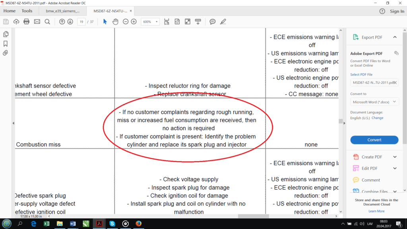Show the Bookmarks side panel
The width and height of the screenshot is (407, 229).
coord(6,44)
